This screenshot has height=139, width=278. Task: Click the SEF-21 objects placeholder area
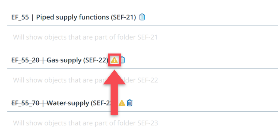[x=85, y=37]
